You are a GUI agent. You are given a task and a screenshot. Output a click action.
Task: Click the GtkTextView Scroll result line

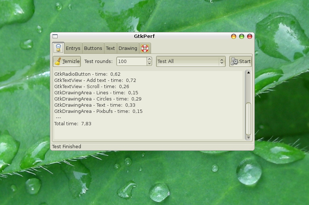[92, 87]
